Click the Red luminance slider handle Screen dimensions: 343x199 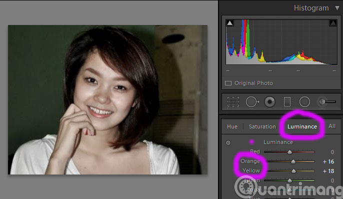(x=289, y=152)
